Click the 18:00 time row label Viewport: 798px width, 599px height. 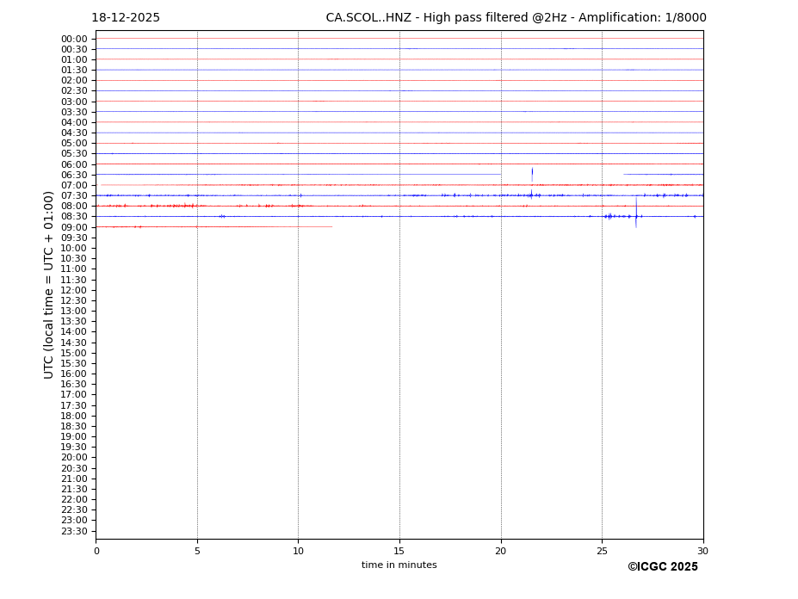74,416
